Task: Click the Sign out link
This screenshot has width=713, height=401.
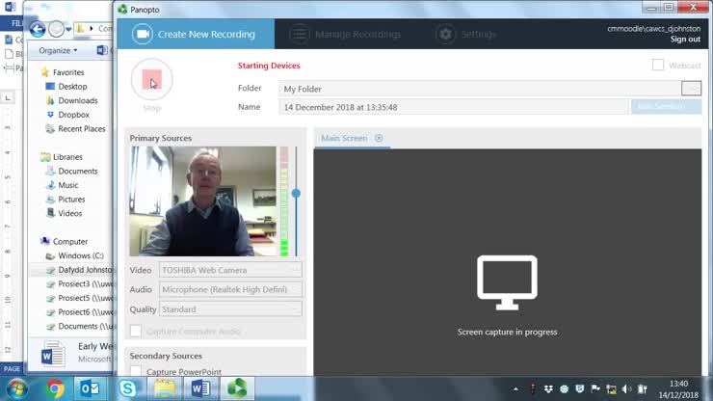Action: tap(685, 40)
